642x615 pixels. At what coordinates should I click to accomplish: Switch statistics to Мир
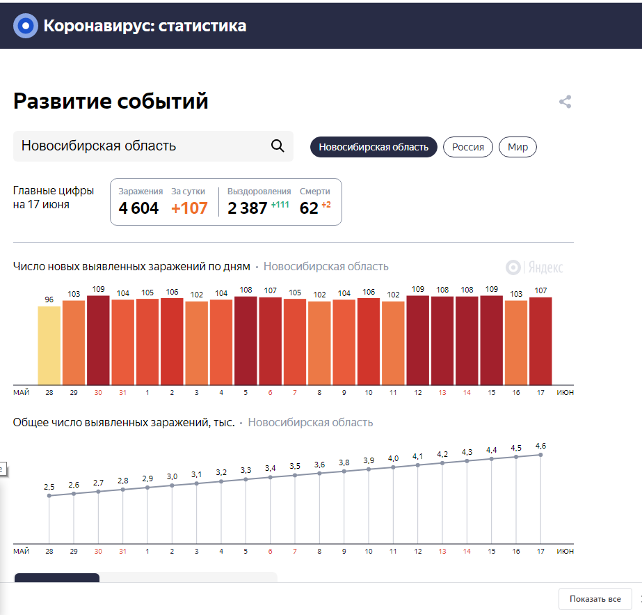[517, 147]
